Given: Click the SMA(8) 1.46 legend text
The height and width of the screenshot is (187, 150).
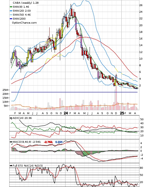Looking at the screenshot, I should [21, 7].
